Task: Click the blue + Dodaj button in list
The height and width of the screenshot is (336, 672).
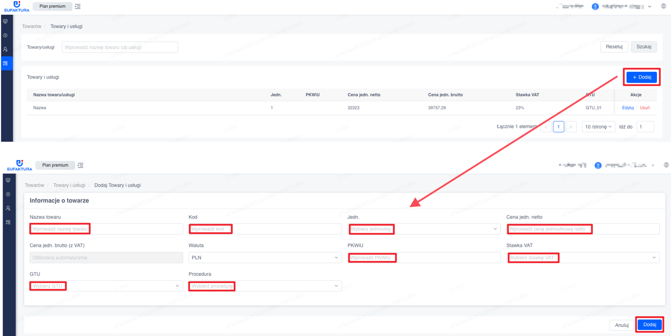Action: pos(642,77)
